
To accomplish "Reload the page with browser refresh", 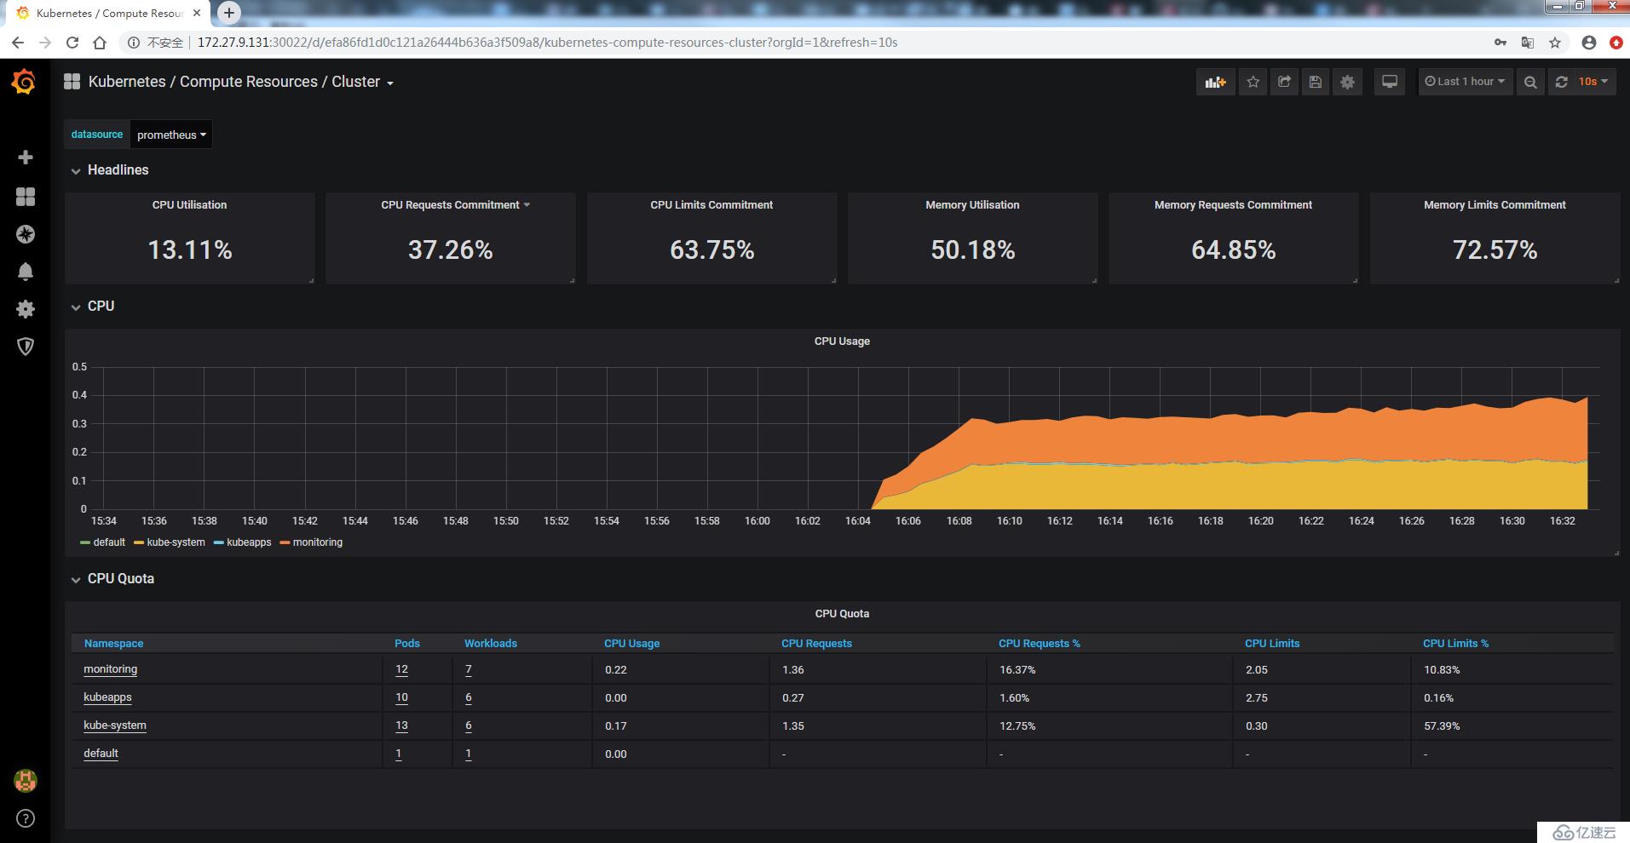I will click(x=72, y=43).
